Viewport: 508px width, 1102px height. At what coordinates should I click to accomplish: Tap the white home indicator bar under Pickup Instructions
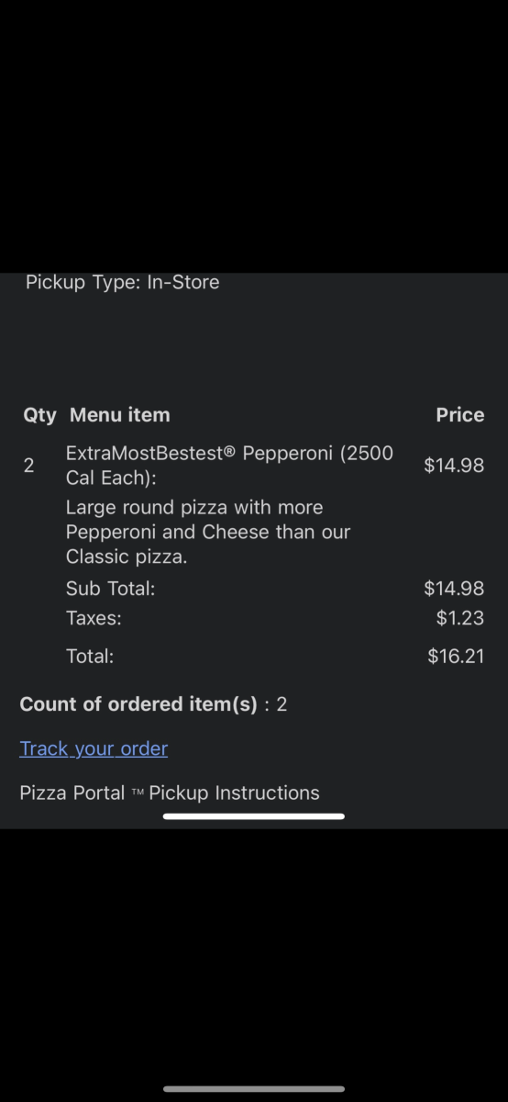[254, 815]
